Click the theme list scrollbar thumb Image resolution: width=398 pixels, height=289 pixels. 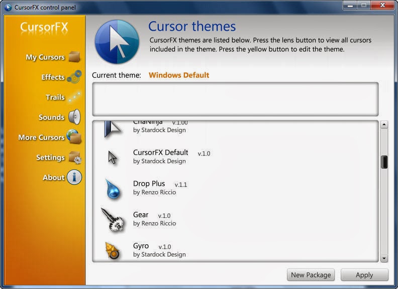tap(384, 162)
